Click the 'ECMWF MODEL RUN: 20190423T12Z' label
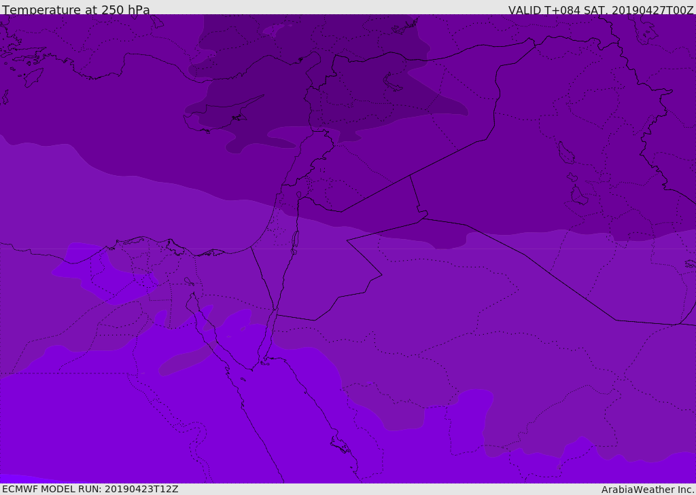This screenshot has height=495, width=696. [x=90, y=489]
